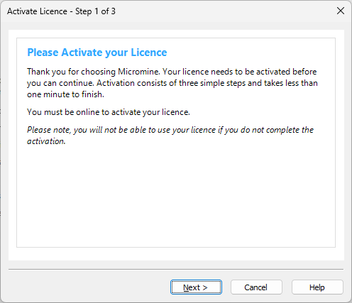The image size is (352, 303).
Task: Click the "one minute to finish" text
Action: 65,94
